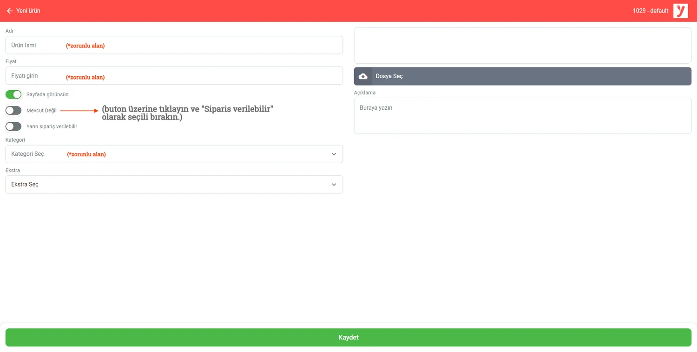Disable the Sayfada görünsün toggle
Image resolution: width=697 pixels, height=352 pixels.
coord(13,94)
